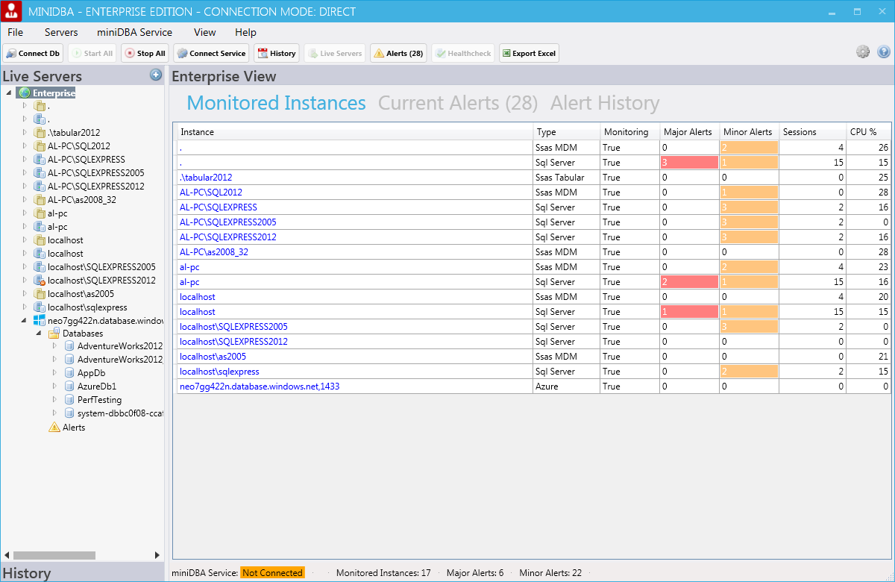This screenshot has width=895, height=582.
Task: Expand the AppDb database node
Action: click(54, 372)
